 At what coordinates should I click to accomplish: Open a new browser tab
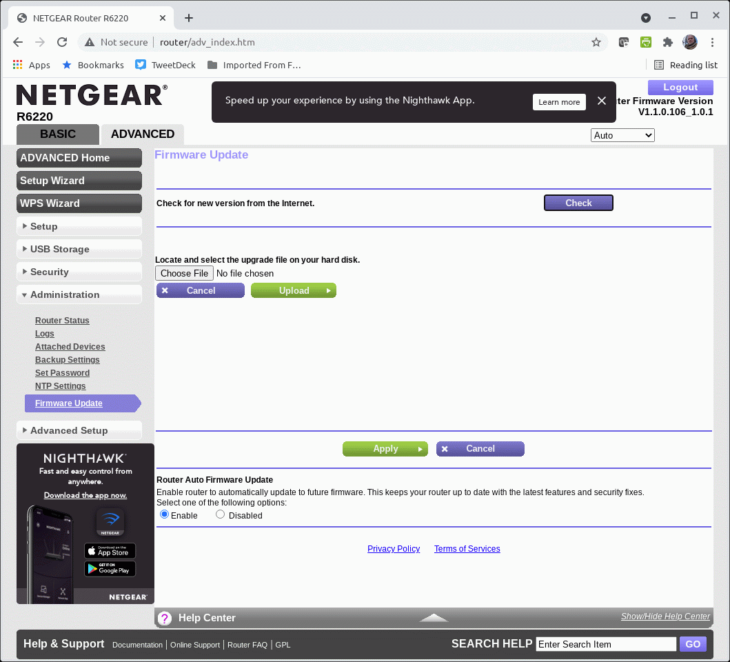[189, 18]
